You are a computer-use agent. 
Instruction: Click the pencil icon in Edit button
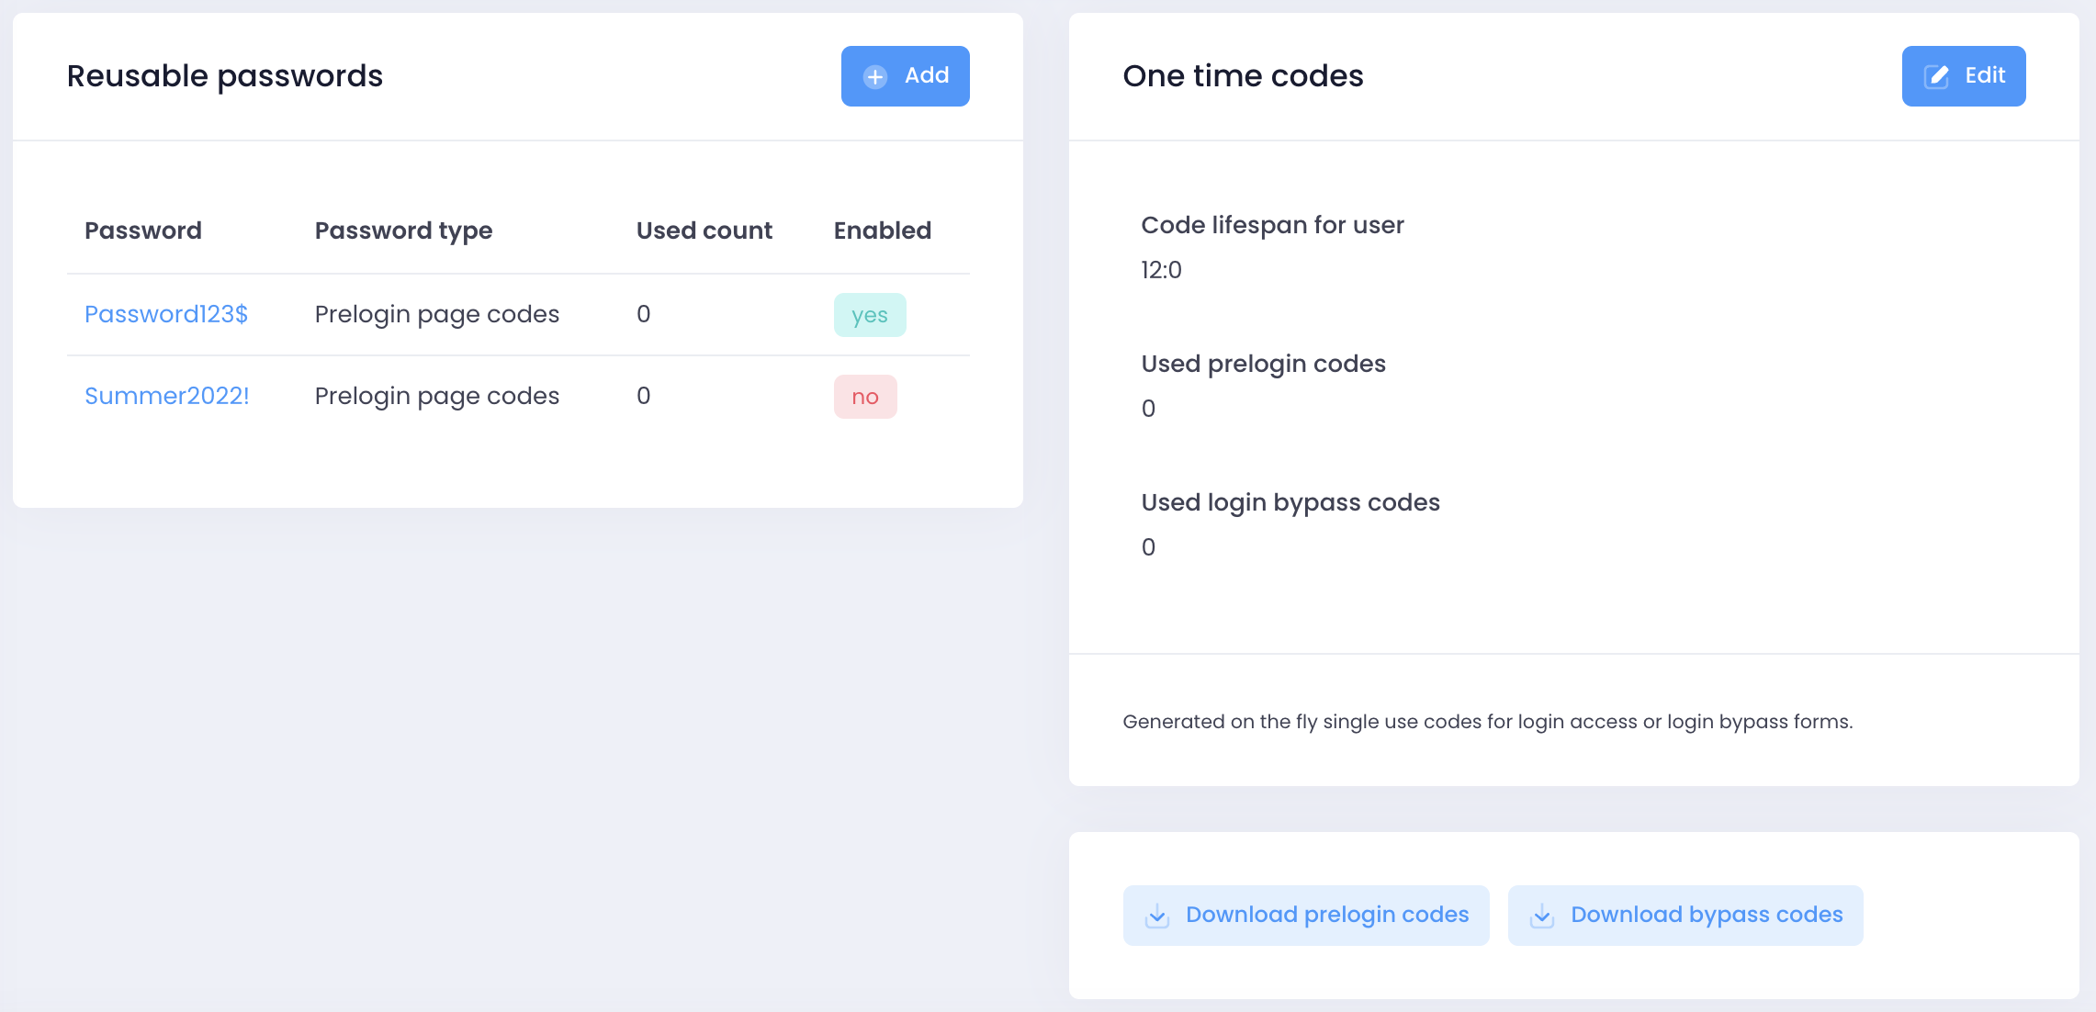[x=1936, y=77]
